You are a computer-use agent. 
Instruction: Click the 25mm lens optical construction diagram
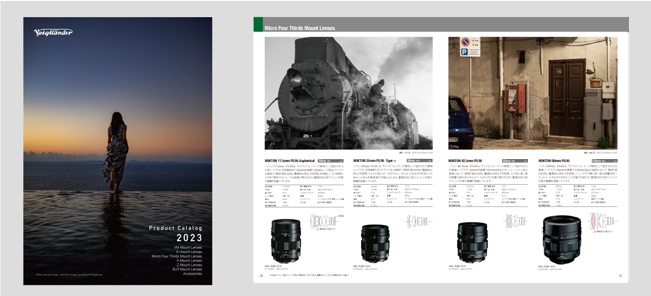click(x=419, y=221)
